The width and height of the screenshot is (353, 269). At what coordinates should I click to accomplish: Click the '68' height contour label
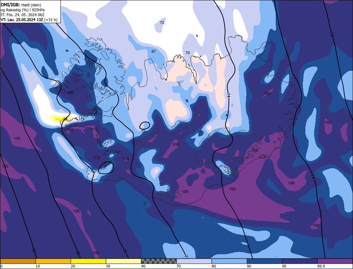click(78, 253)
